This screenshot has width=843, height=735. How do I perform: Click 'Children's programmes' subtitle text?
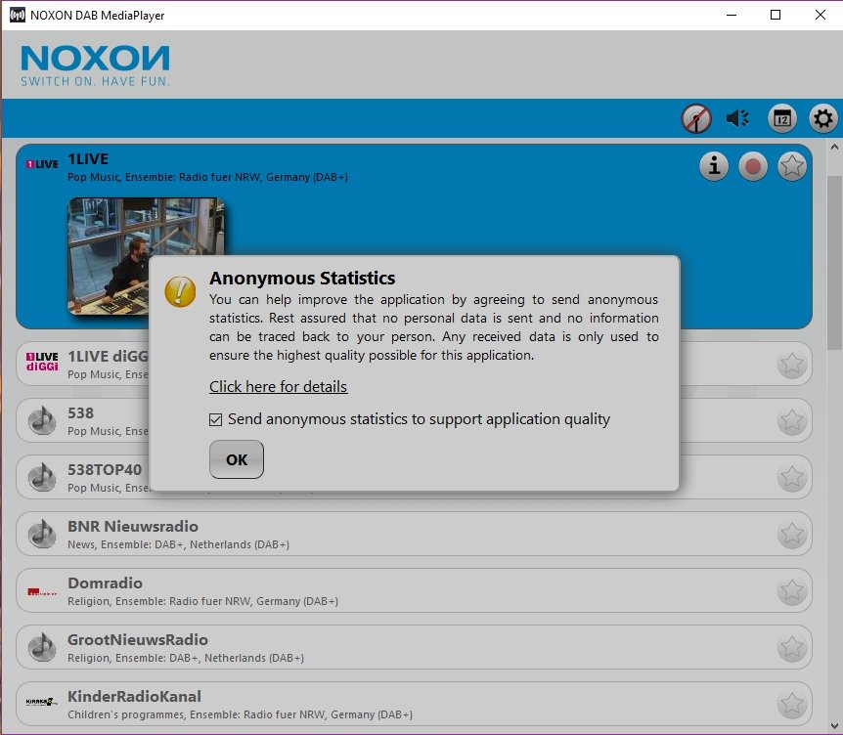click(x=240, y=714)
